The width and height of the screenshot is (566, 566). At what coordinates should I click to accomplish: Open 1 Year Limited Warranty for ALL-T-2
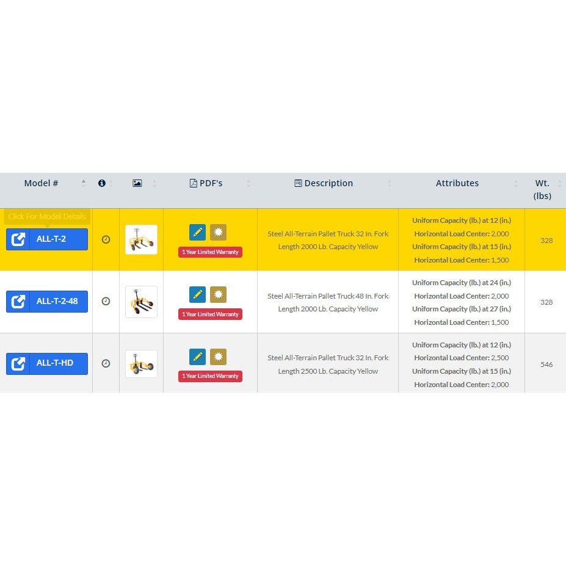click(210, 252)
